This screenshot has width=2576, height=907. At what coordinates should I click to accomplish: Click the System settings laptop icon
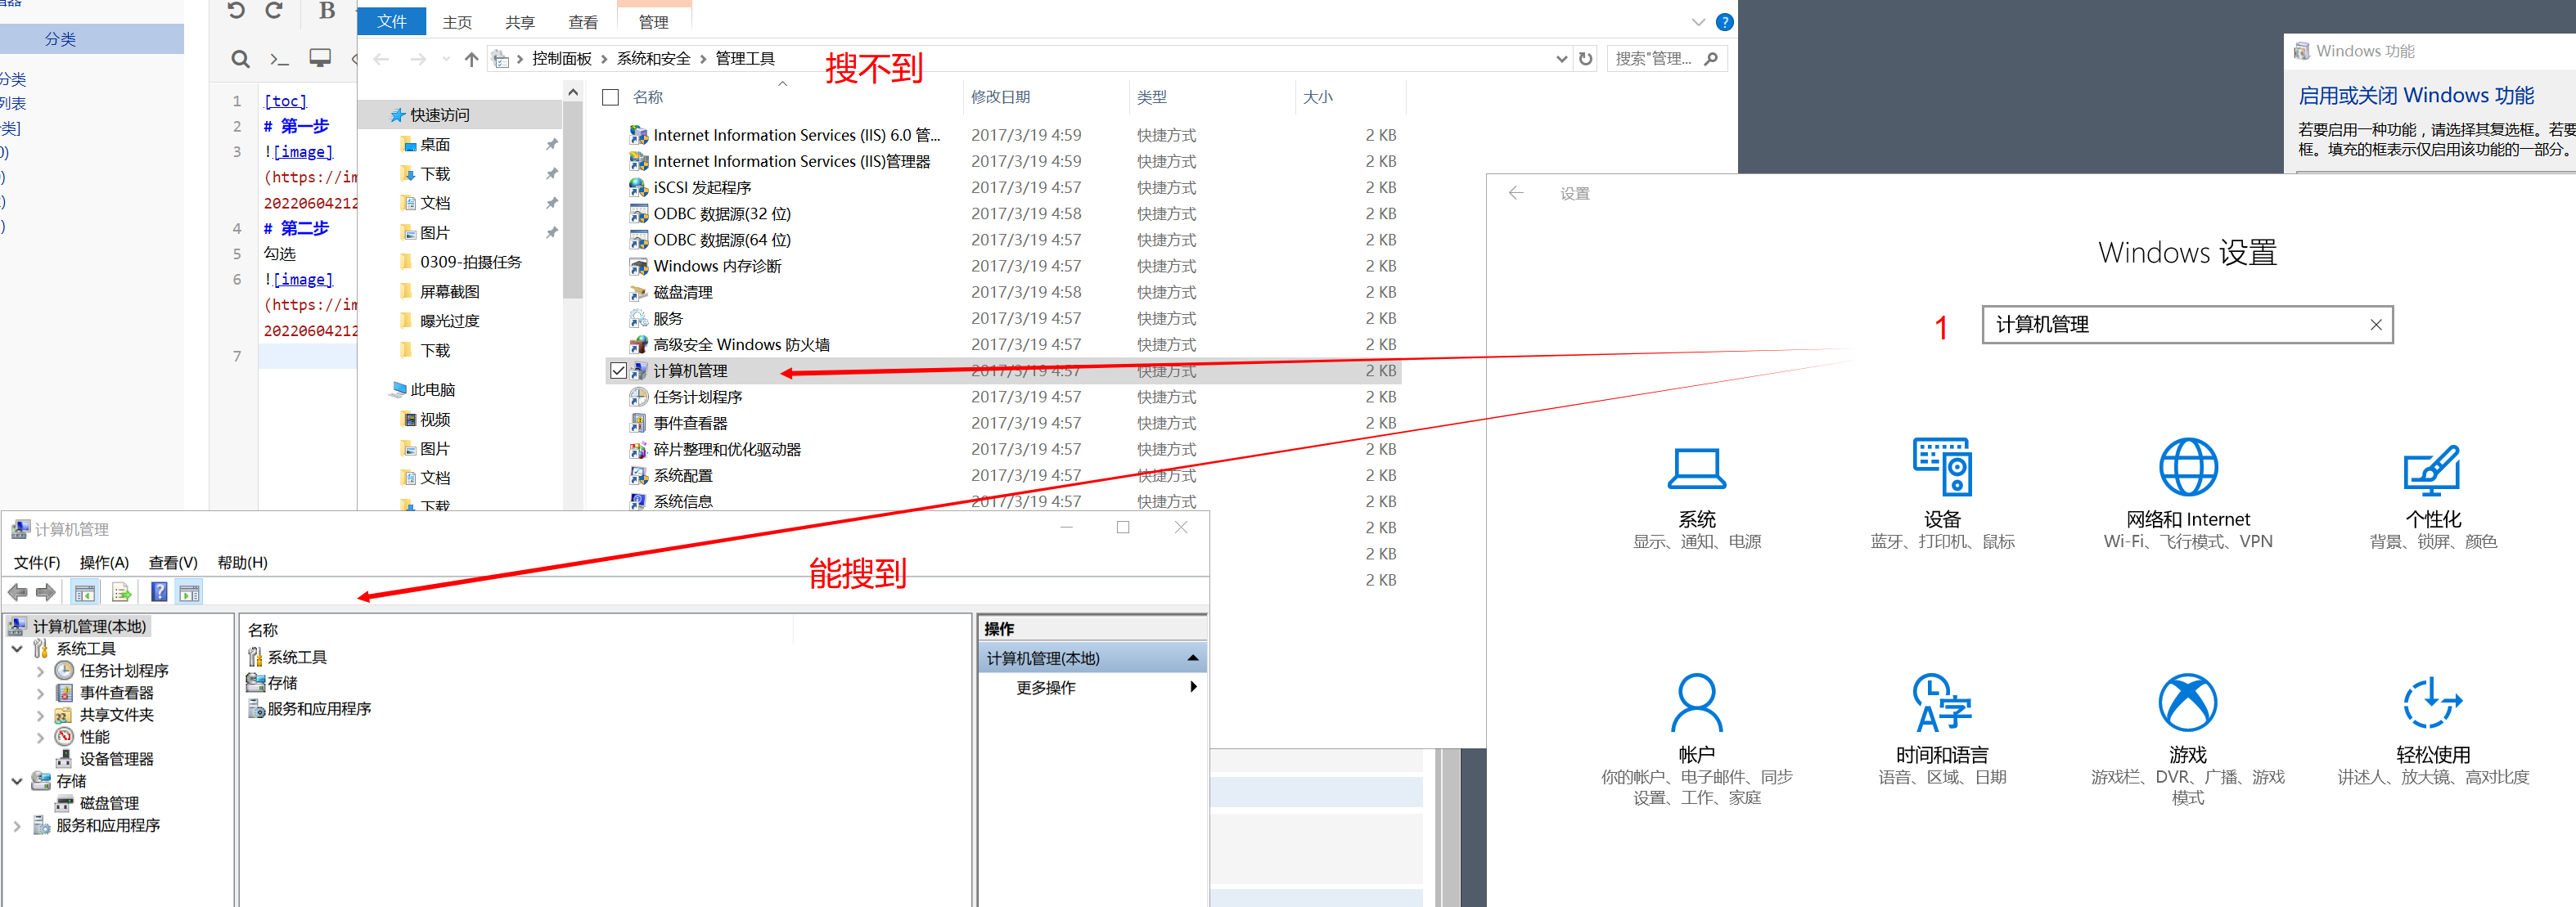point(1696,468)
